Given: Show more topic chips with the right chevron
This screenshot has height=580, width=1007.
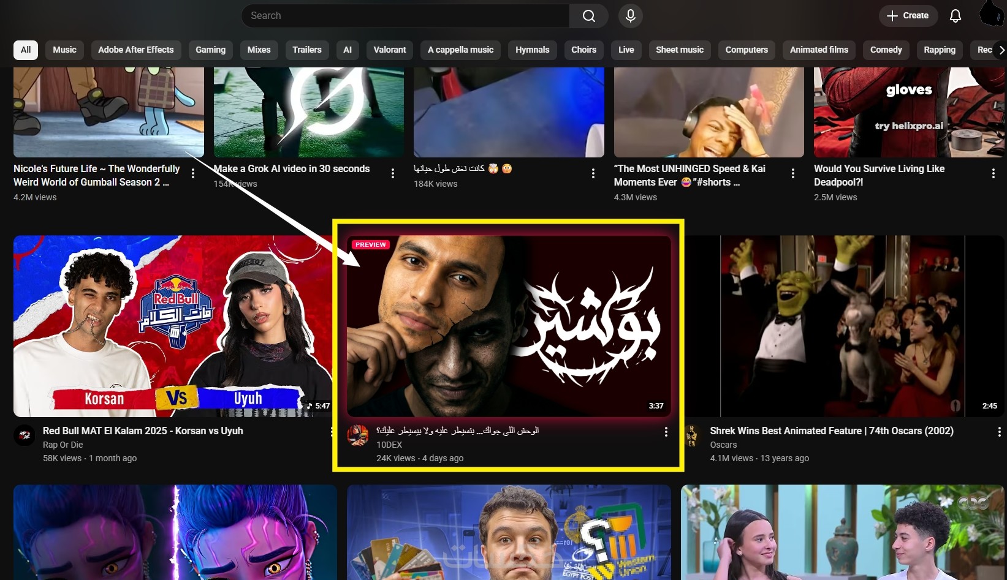Looking at the screenshot, I should [1001, 50].
